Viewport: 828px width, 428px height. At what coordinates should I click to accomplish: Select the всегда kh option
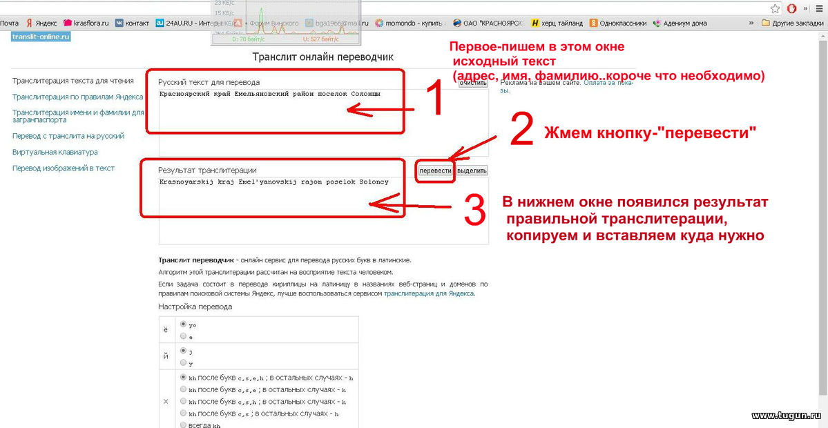click(x=183, y=425)
